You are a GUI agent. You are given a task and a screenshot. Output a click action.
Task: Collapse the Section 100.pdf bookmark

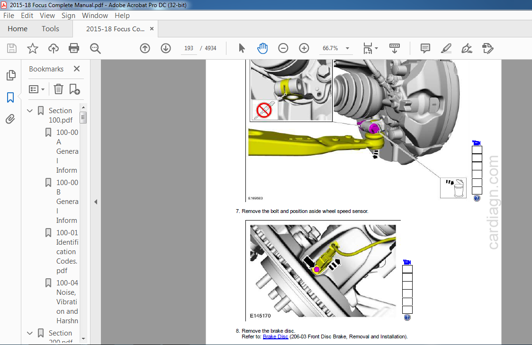click(30, 110)
